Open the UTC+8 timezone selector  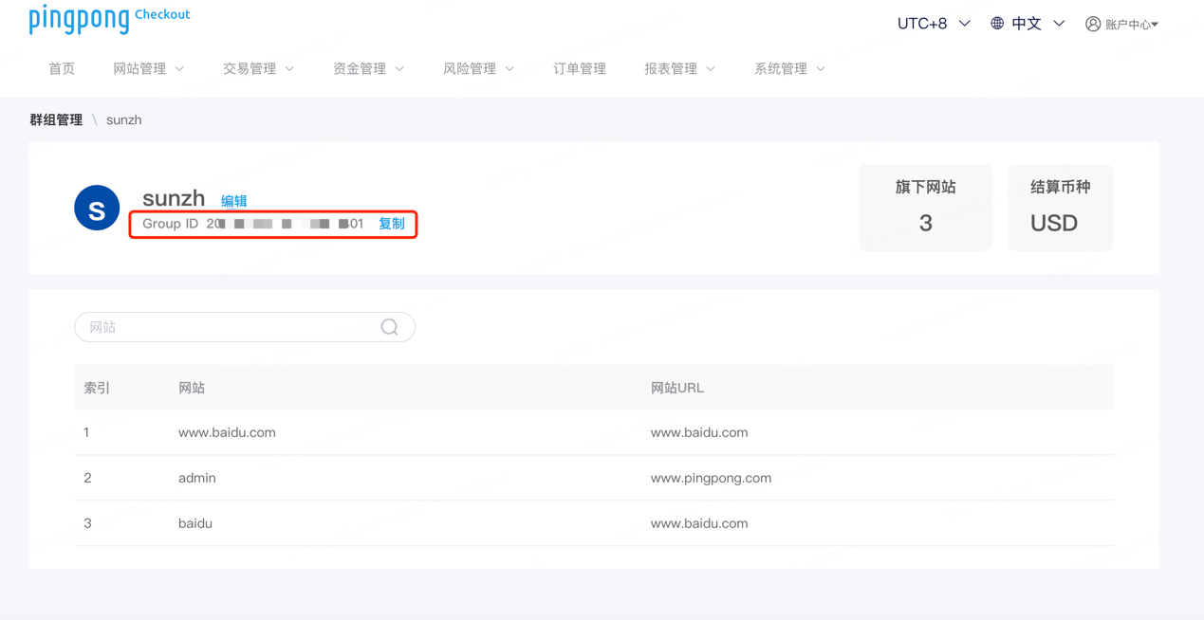click(933, 23)
